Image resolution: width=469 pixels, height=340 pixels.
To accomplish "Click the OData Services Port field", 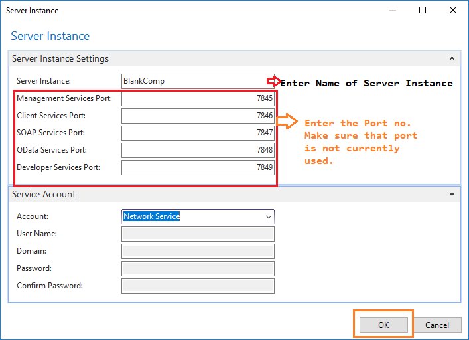I will (198, 150).
